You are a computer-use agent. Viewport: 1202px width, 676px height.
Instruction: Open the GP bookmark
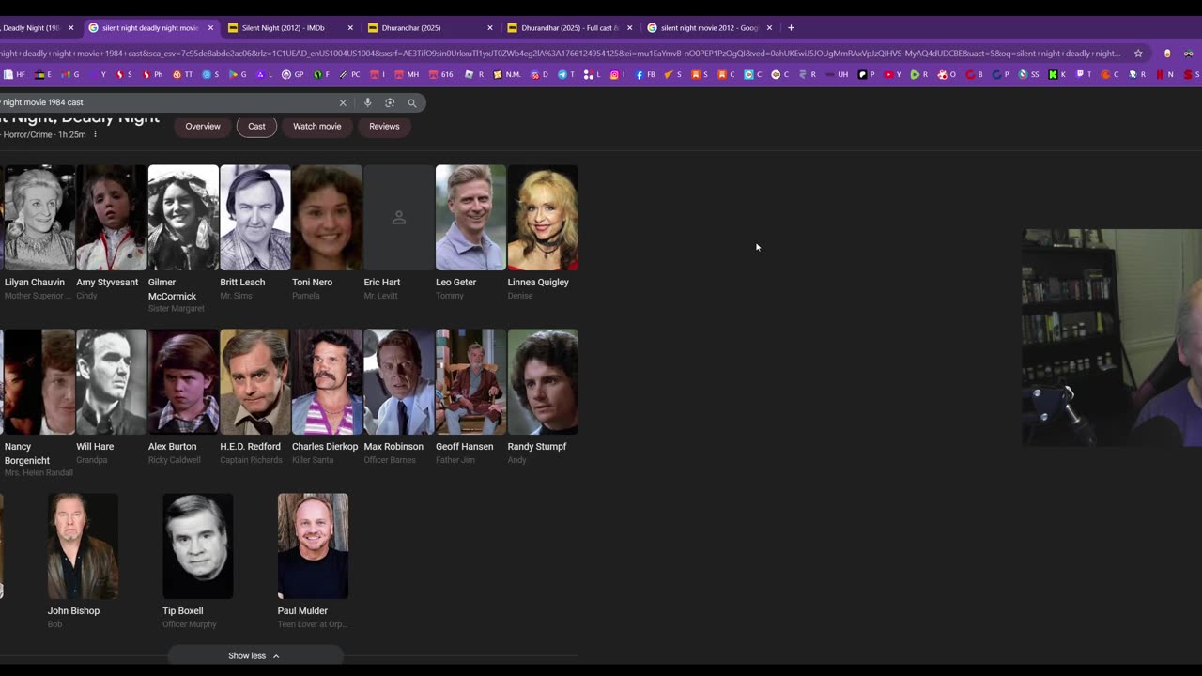click(x=293, y=74)
